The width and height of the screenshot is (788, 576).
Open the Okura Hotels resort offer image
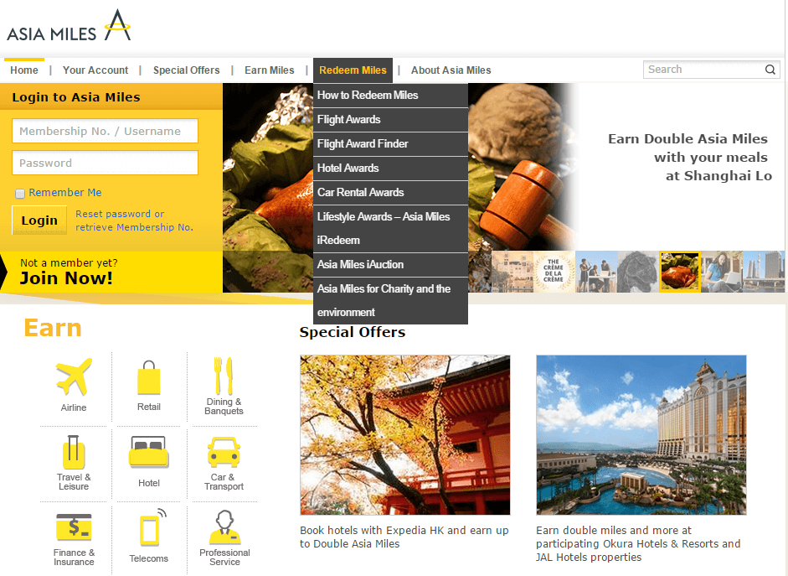point(641,435)
